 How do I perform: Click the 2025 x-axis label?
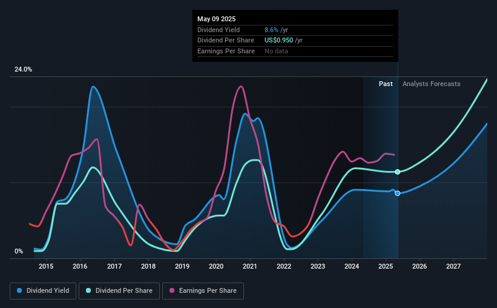click(x=386, y=266)
